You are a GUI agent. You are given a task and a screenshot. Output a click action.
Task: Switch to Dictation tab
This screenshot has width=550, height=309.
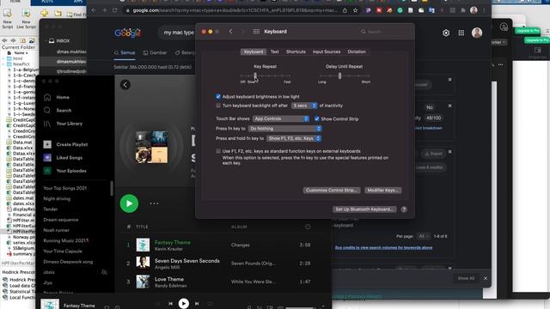357,51
